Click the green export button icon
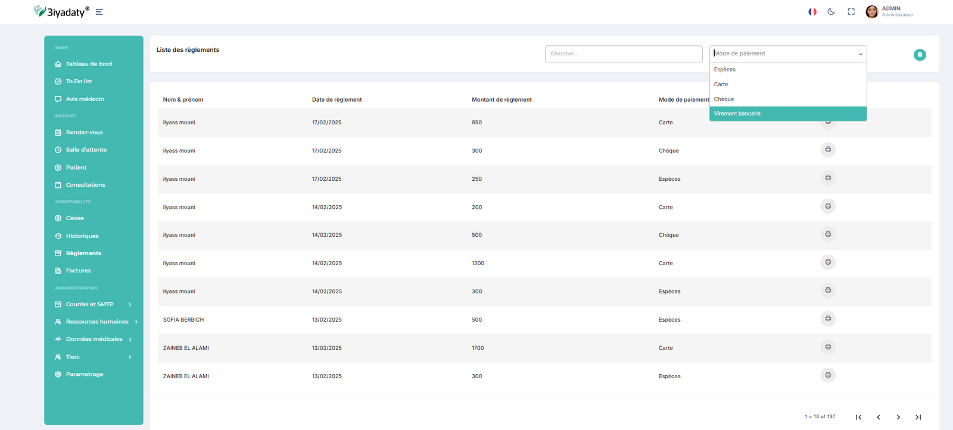 920,55
